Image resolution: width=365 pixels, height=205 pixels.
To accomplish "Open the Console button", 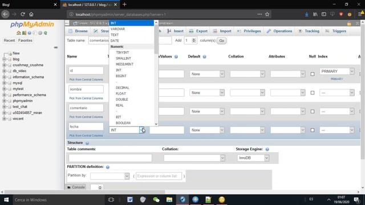I will tap(76, 187).
